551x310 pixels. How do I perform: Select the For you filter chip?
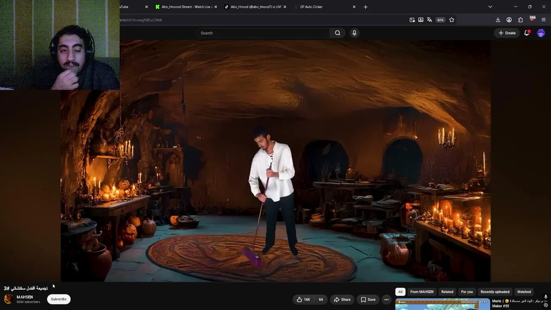(467, 292)
